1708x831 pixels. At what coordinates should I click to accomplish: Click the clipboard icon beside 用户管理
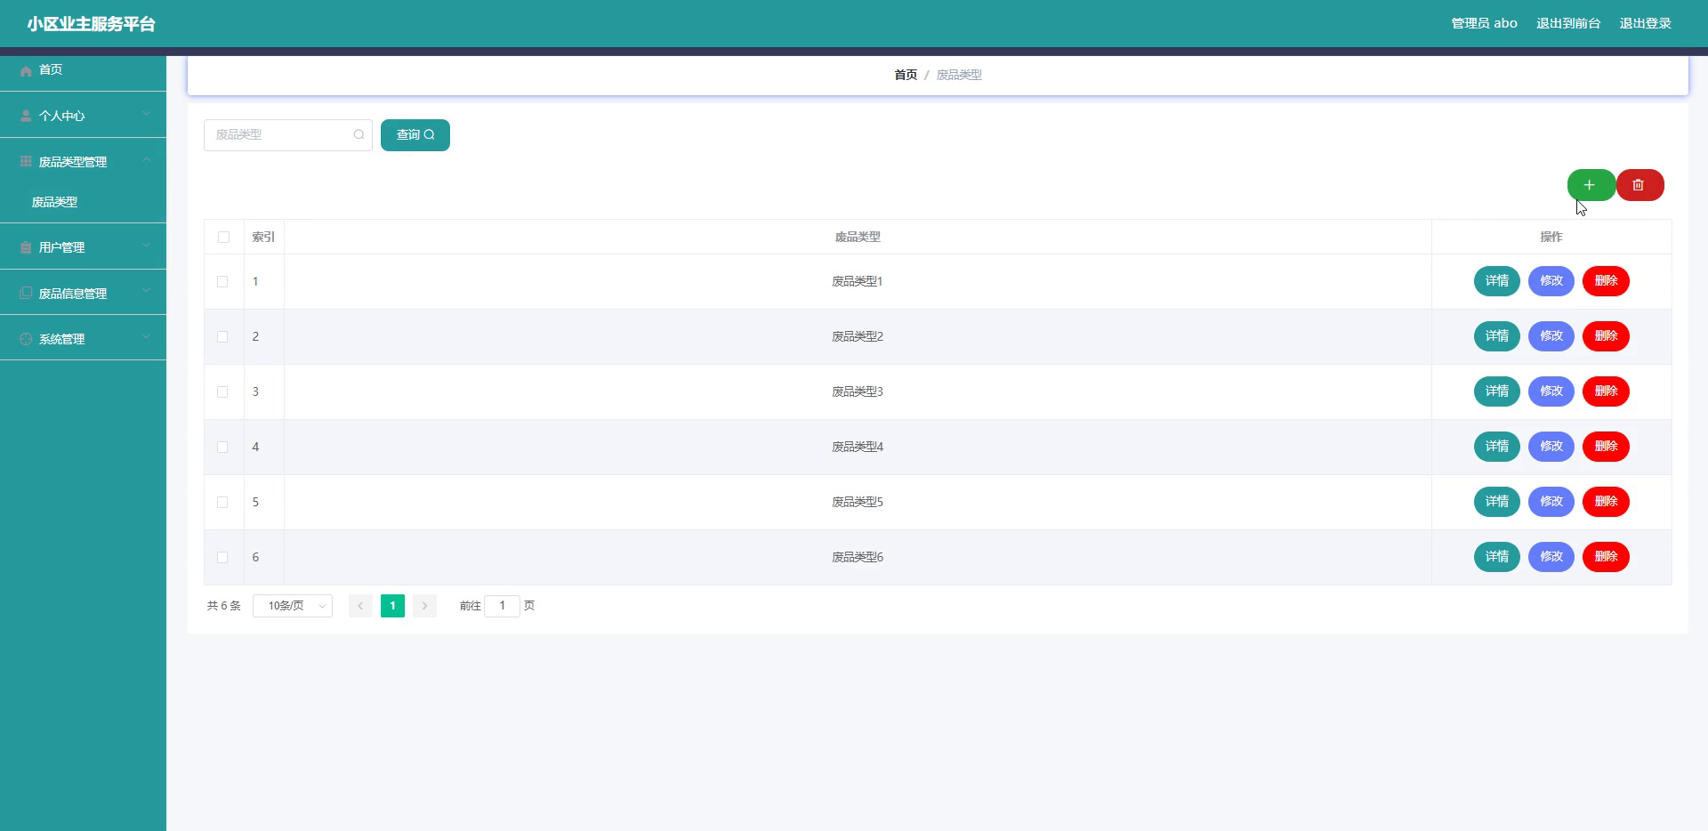tap(26, 247)
